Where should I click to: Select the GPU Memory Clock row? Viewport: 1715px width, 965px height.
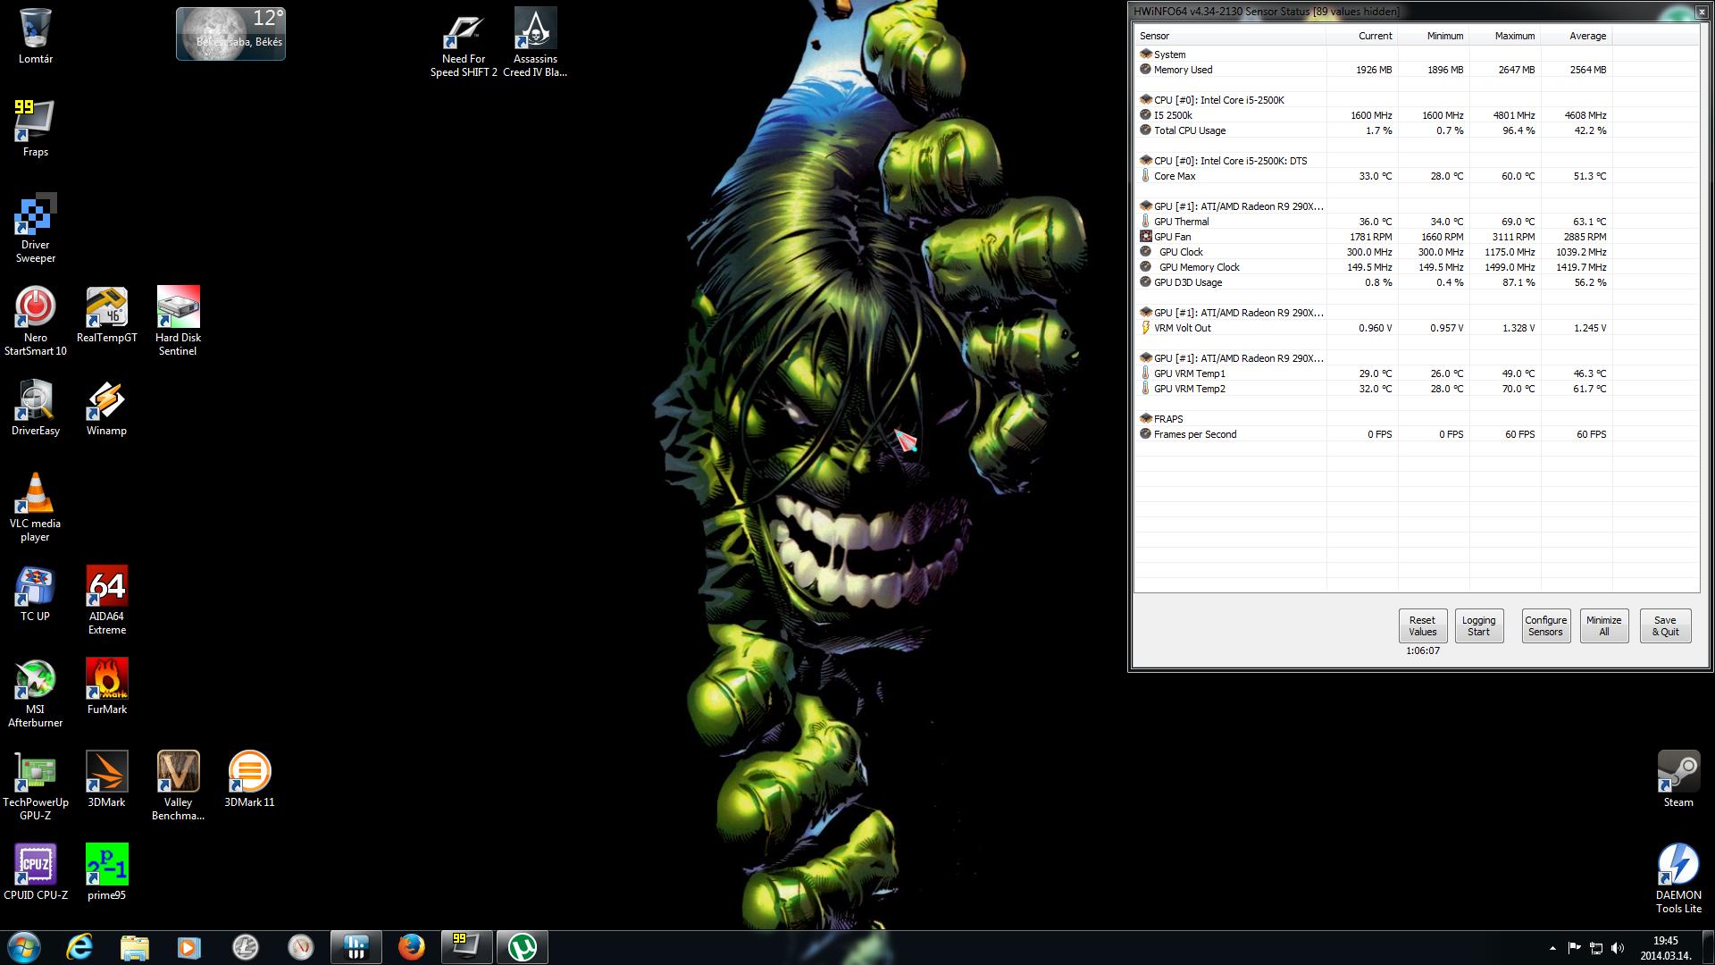coord(1417,267)
